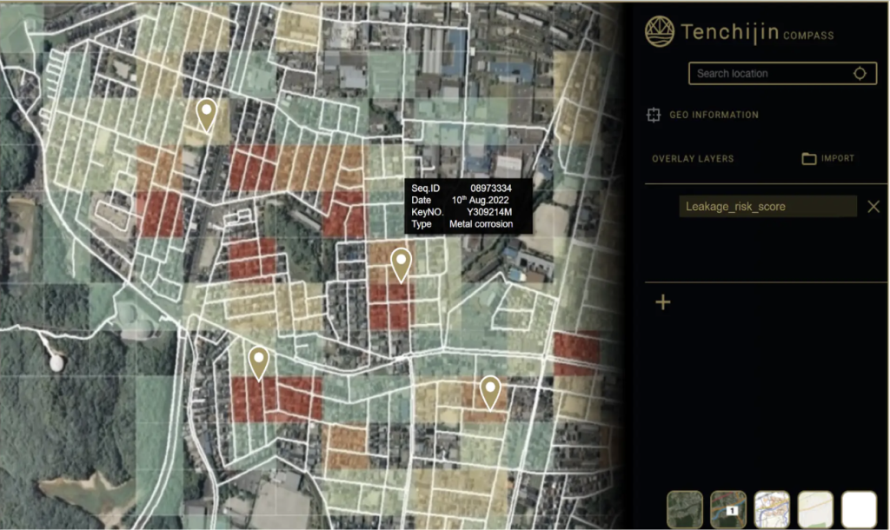Image resolution: width=890 pixels, height=530 pixels.
Task: Click the Import folder icon
Action: [809, 158]
